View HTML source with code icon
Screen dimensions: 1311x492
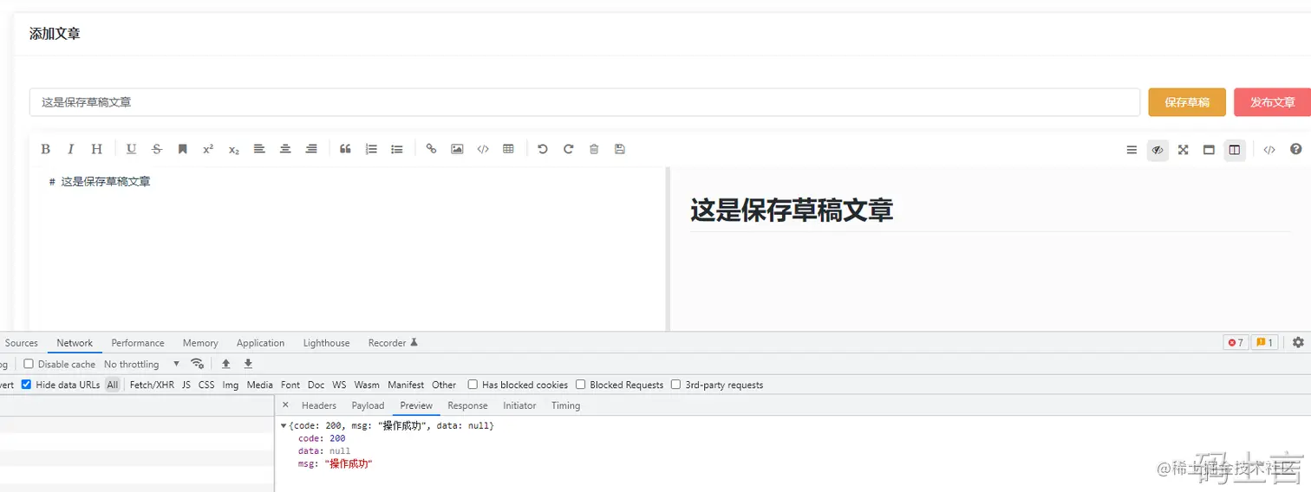(1269, 150)
